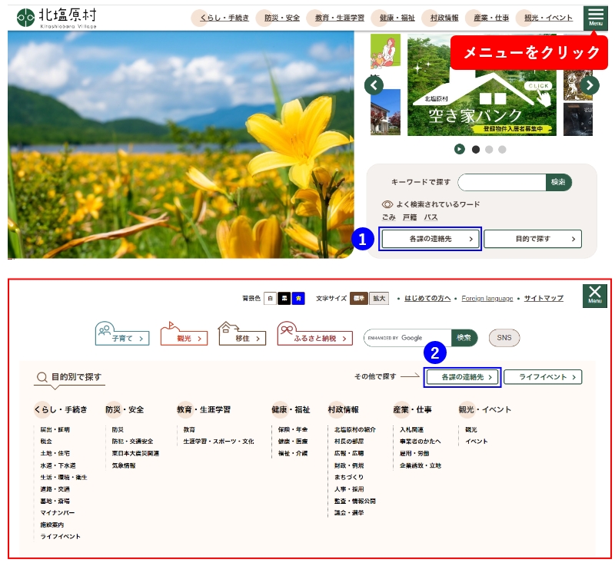Screen dimensions: 615x566
Task: Click the carousel previous arrow icon
Action: [x=374, y=85]
